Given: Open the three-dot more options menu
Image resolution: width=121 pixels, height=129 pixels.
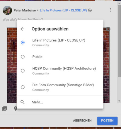Looking at the screenshot, I should (111, 10).
